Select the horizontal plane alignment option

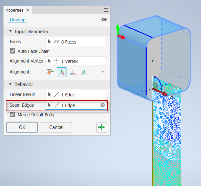coord(73,73)
